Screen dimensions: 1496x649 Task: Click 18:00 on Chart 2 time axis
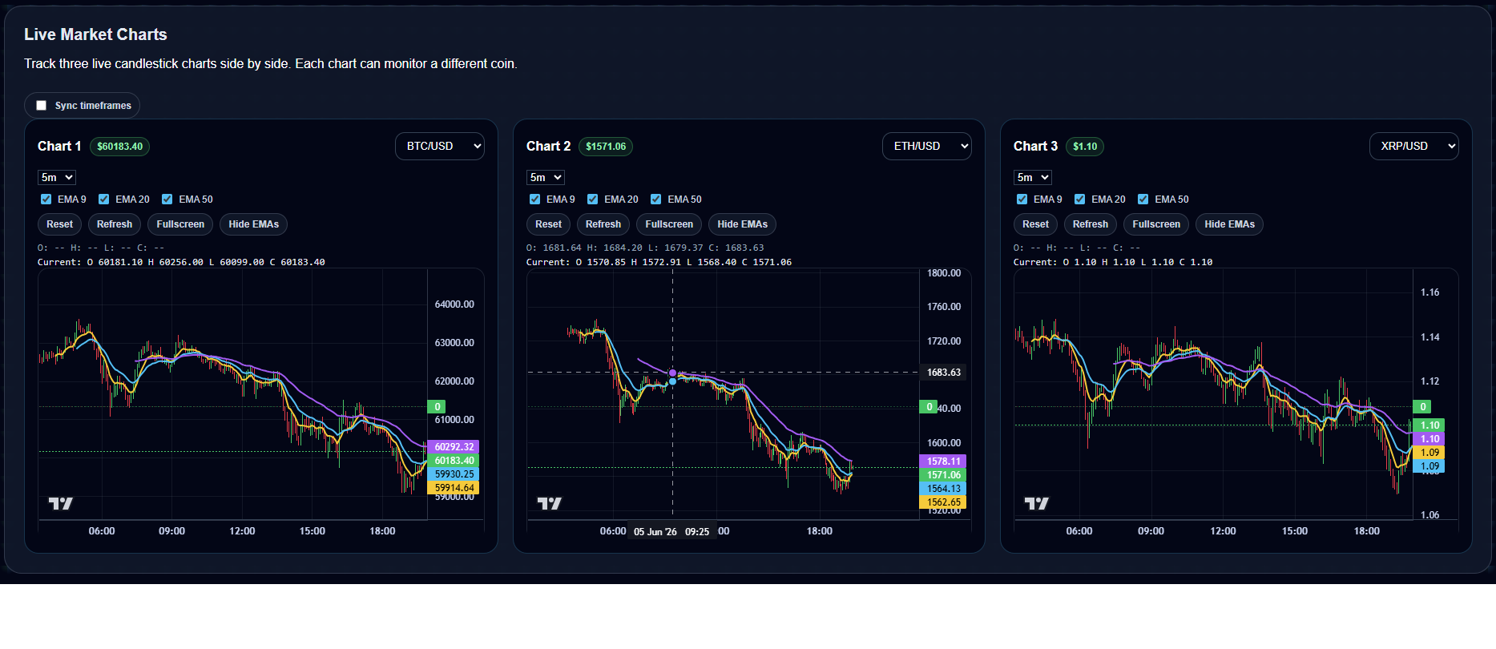819,531
